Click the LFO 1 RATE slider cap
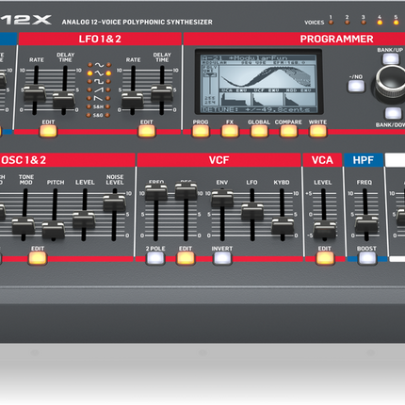The height and width of the screenshot is (405, 405). pyautogui.click(x=35, y=93)
